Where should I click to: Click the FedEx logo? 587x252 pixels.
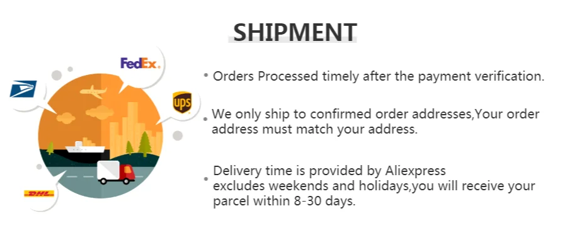pos(140,63)
